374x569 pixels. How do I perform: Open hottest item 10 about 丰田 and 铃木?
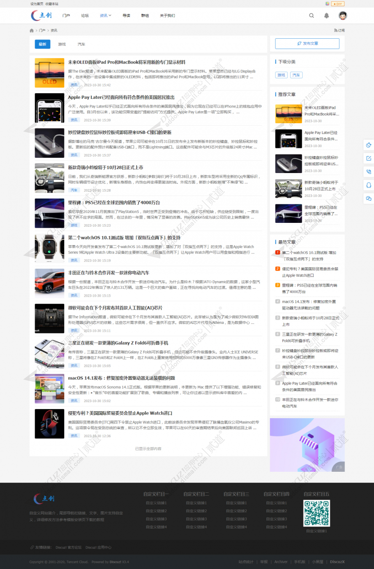[310, 403]
